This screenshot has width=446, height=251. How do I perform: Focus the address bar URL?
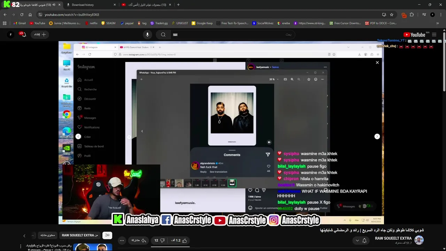72,15
